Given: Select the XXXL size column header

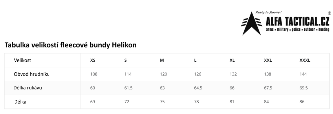Looking at the screenshot, I should pyautogui.click(x=305, y=60).
